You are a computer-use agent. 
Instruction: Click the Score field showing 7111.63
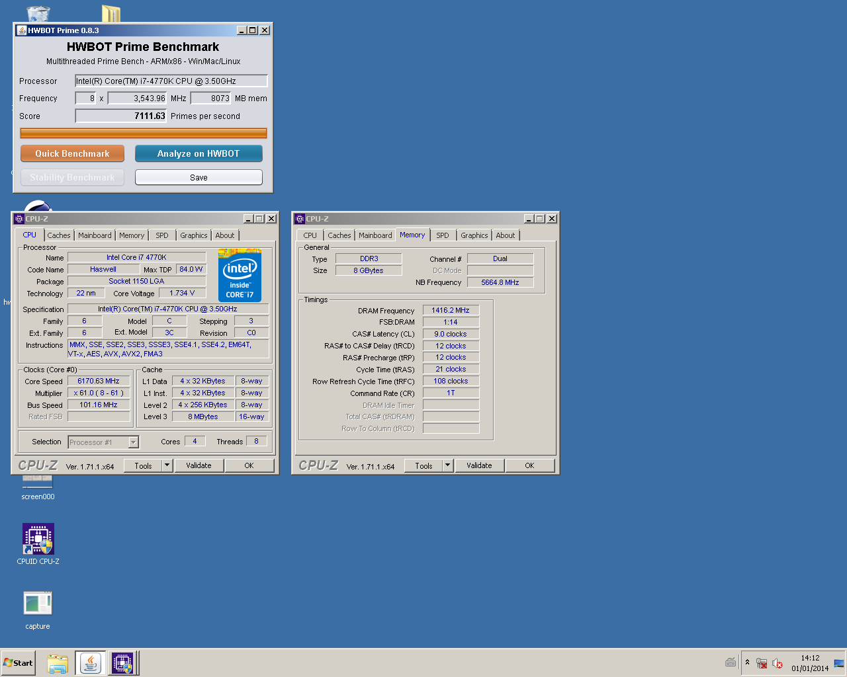pos(121,116)
